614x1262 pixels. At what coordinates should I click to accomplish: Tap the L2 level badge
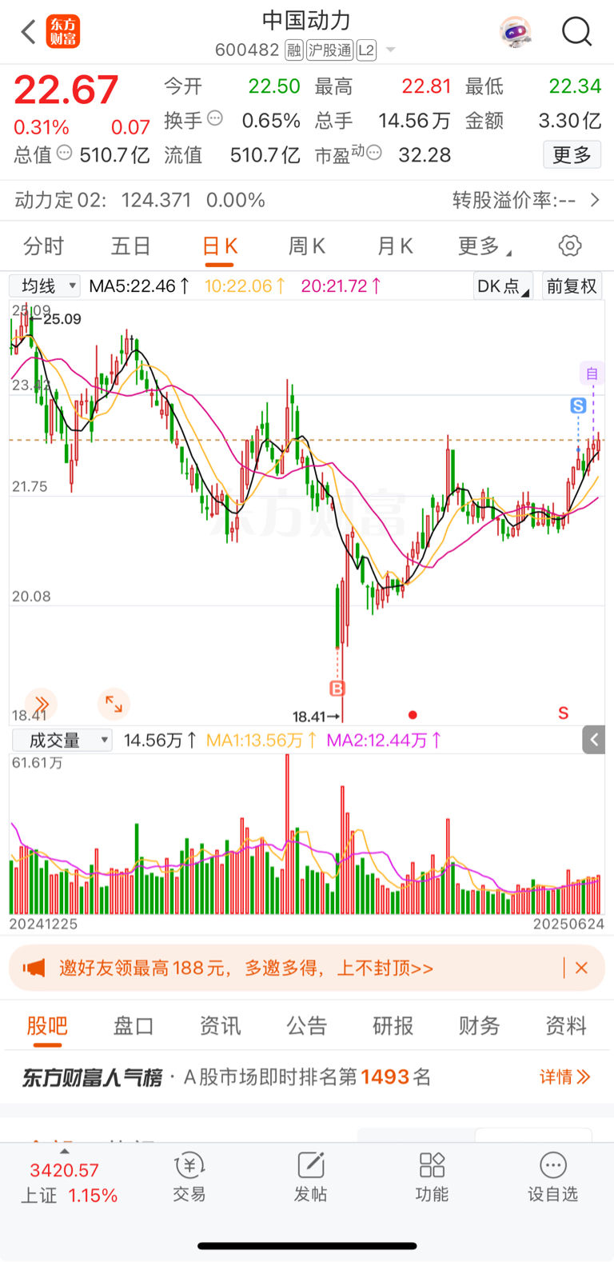point(366,50)
